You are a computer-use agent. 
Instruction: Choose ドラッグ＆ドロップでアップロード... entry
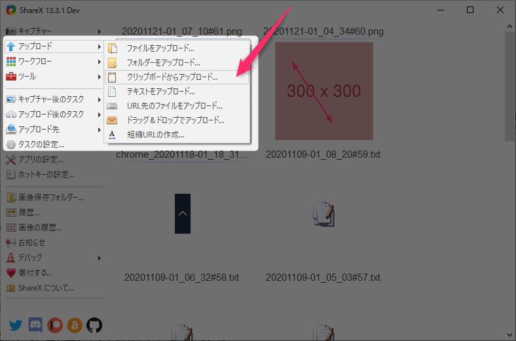177,120
